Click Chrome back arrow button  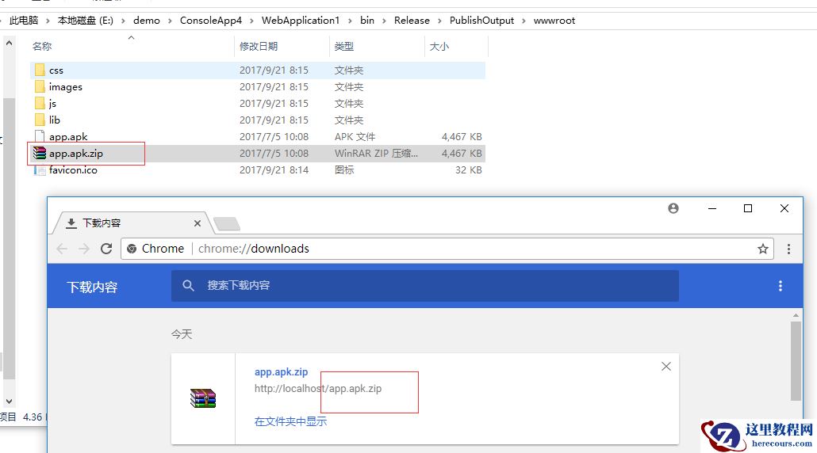click(x=62, y=249)
